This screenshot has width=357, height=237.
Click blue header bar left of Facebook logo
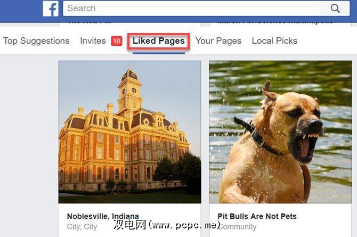tap(21, 10)
